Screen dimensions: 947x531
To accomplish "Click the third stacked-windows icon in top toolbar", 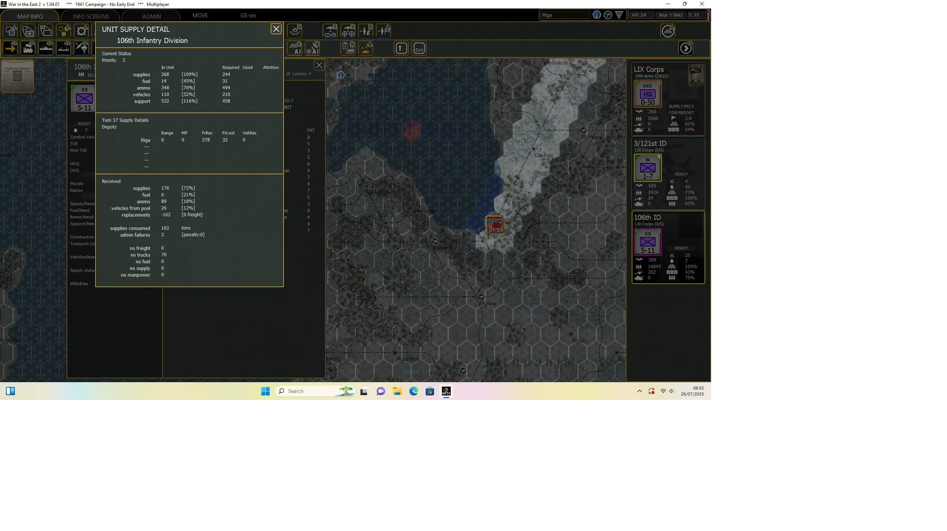I will point(46,31).
